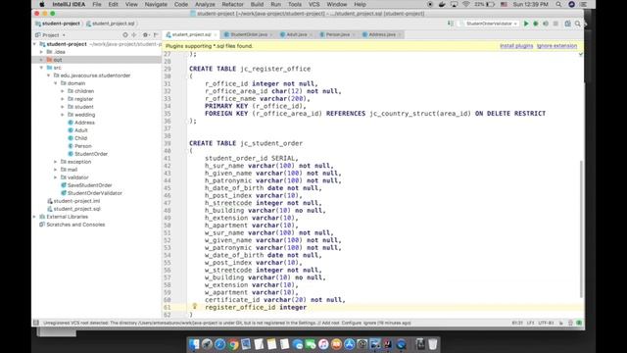Viewport: 627px width, 353px height.
Task: Click the gray stop button in toolbar
Action: point(555,24)
